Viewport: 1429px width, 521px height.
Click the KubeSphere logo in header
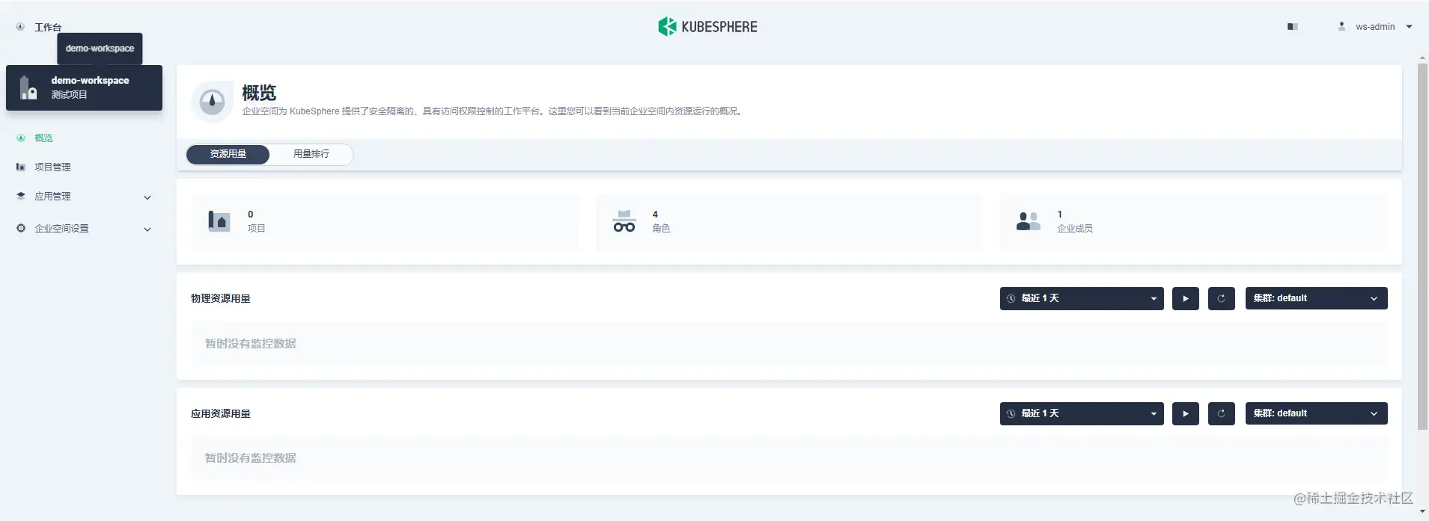707,27
